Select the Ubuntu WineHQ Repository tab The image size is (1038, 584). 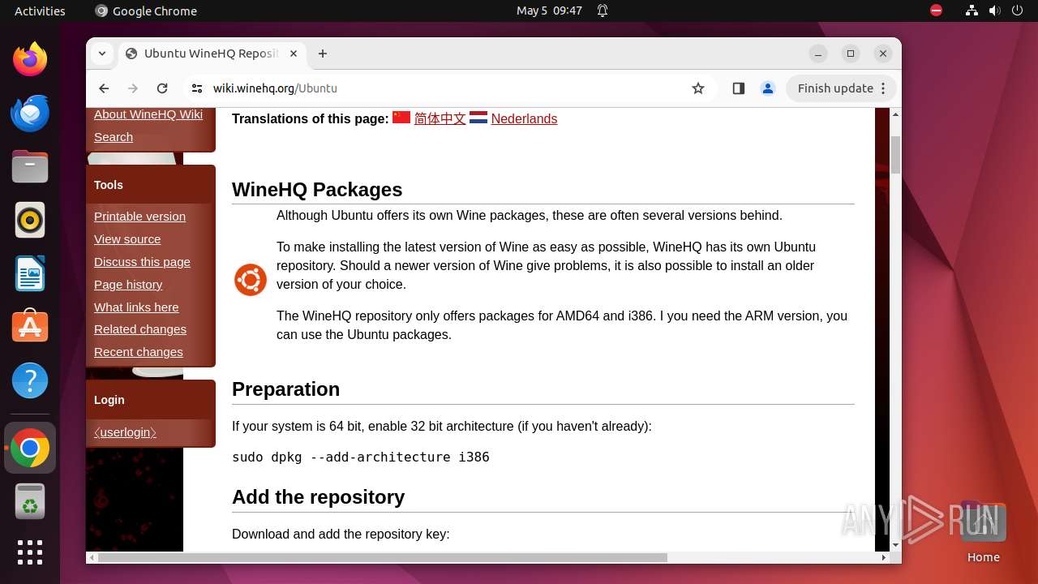[x=212, y=54]
